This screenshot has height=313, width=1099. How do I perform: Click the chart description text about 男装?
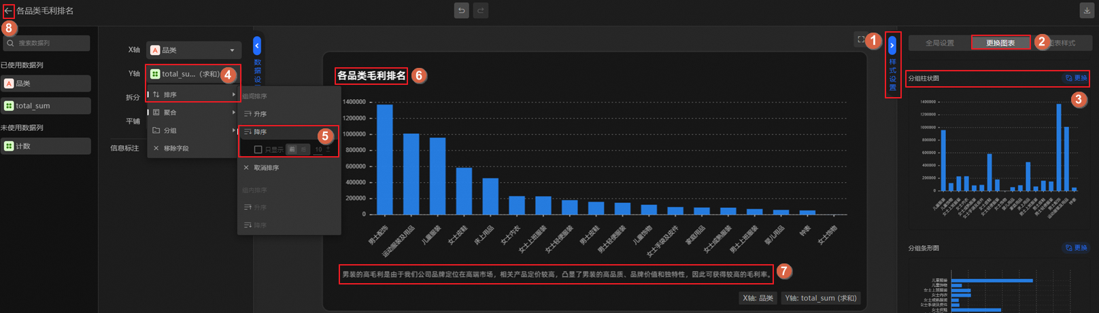tap(556, 274)
